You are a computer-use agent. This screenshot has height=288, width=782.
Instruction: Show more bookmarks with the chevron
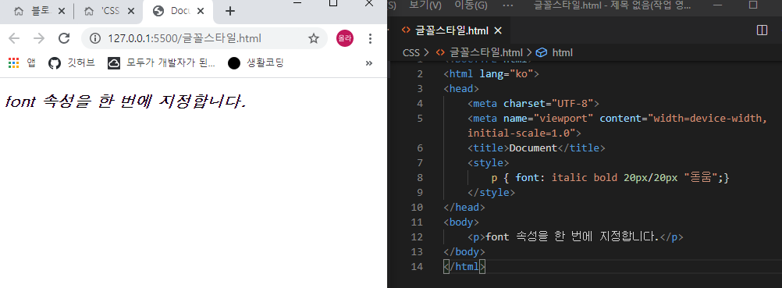[x=369, y=63]
